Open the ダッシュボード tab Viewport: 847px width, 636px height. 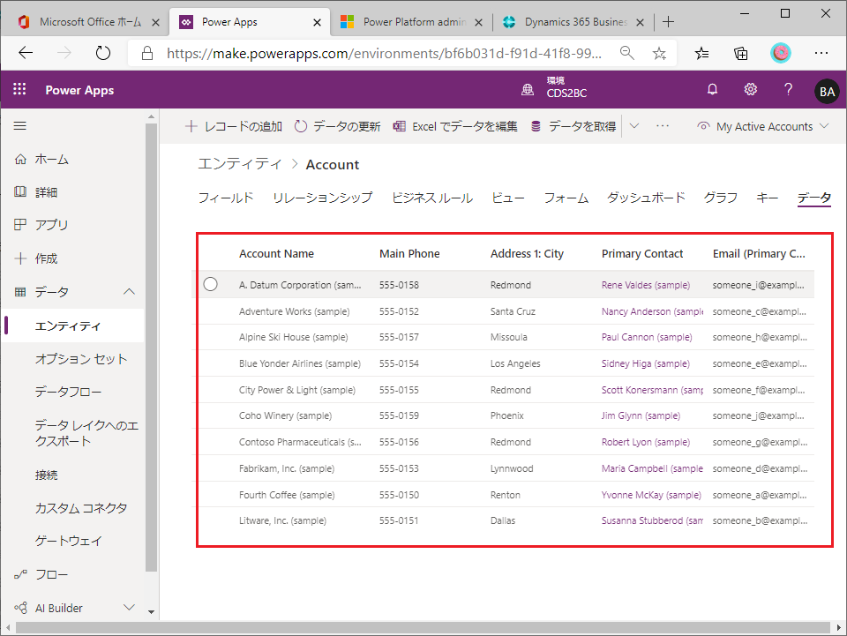pyautogui.click(x=646, y=198)
